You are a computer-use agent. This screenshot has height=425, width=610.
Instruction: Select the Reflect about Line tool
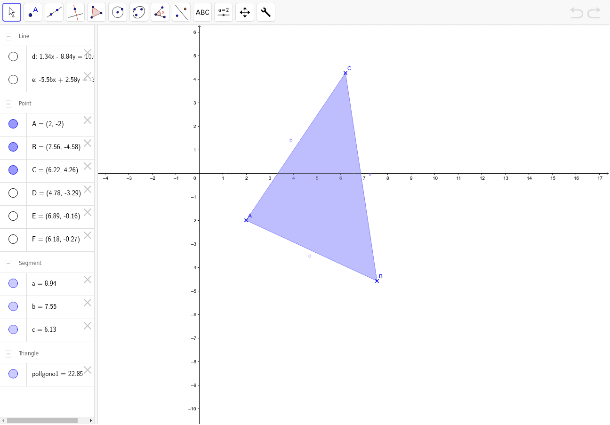pyautogui.click(x=181, y=12)
